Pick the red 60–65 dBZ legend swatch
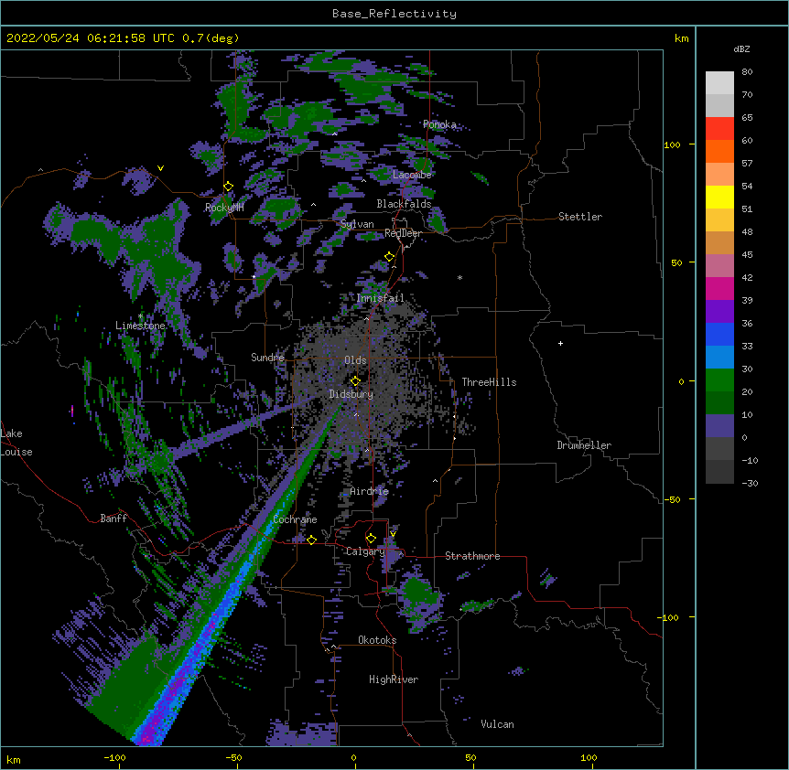Image resolution: width=789 pixels, height=770 pixels. 719,128
